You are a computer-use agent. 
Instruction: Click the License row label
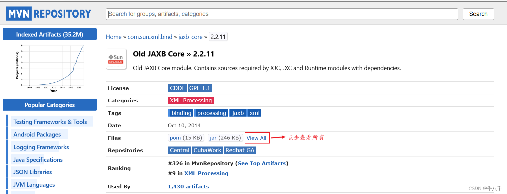(x=118, y=88)
